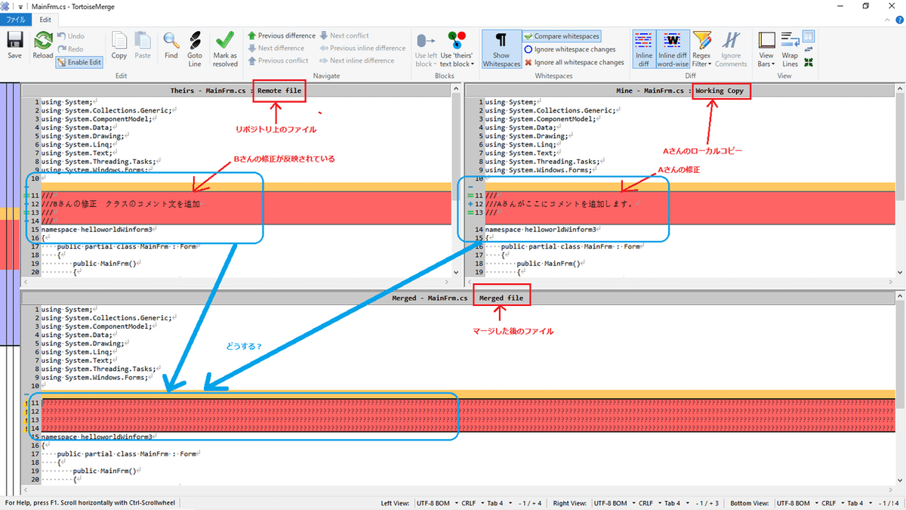Click Use 'theirs' text block icon
The width and height of the screenshot is (906, 510).
point(457,41)
